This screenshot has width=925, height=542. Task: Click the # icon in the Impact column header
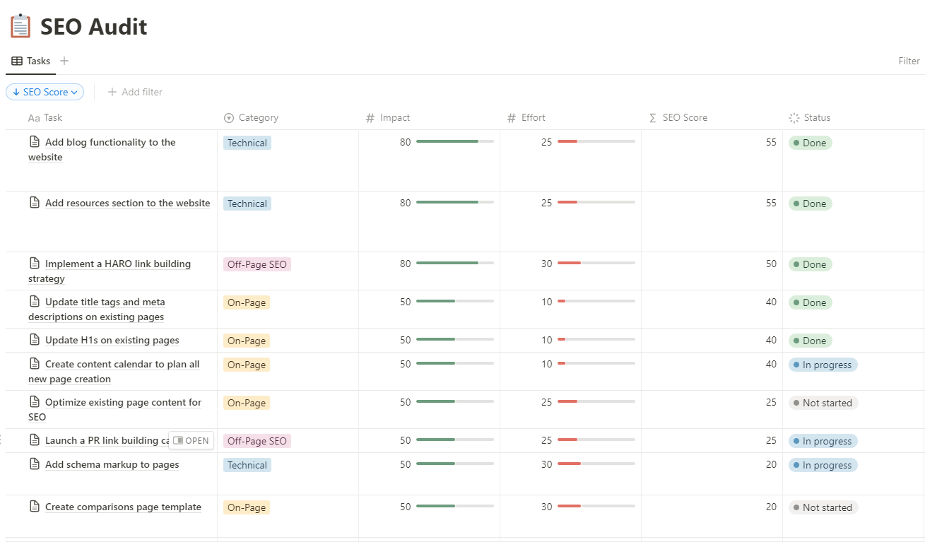tap(370, 117)
